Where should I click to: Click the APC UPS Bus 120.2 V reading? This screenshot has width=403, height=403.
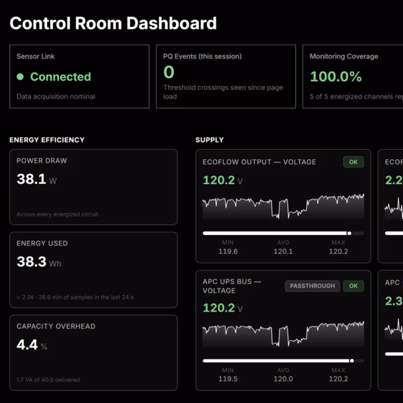click(222, 308)
